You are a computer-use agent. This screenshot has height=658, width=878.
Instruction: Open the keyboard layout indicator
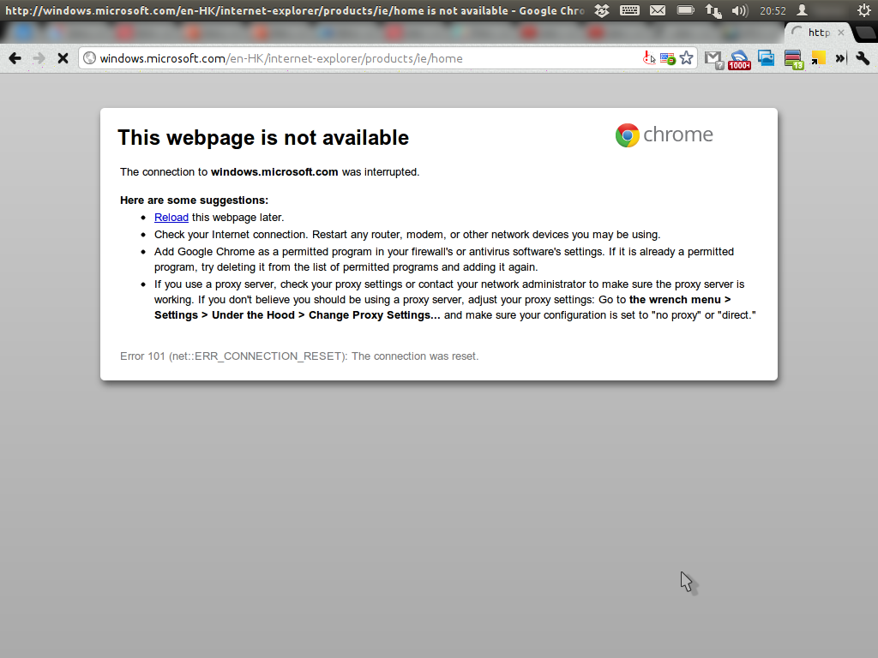point(629,10)
